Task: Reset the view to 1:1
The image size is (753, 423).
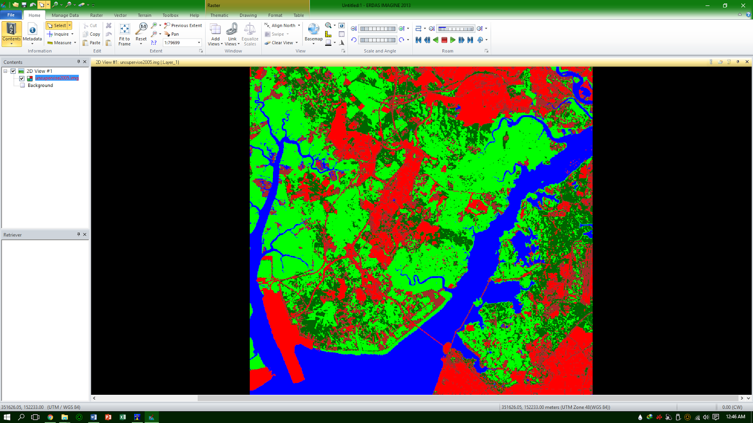Action: [141, 34]
